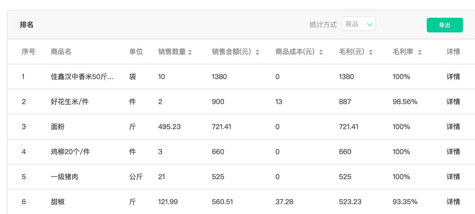Open 详情 link for 面粉 row

point(453,127)
